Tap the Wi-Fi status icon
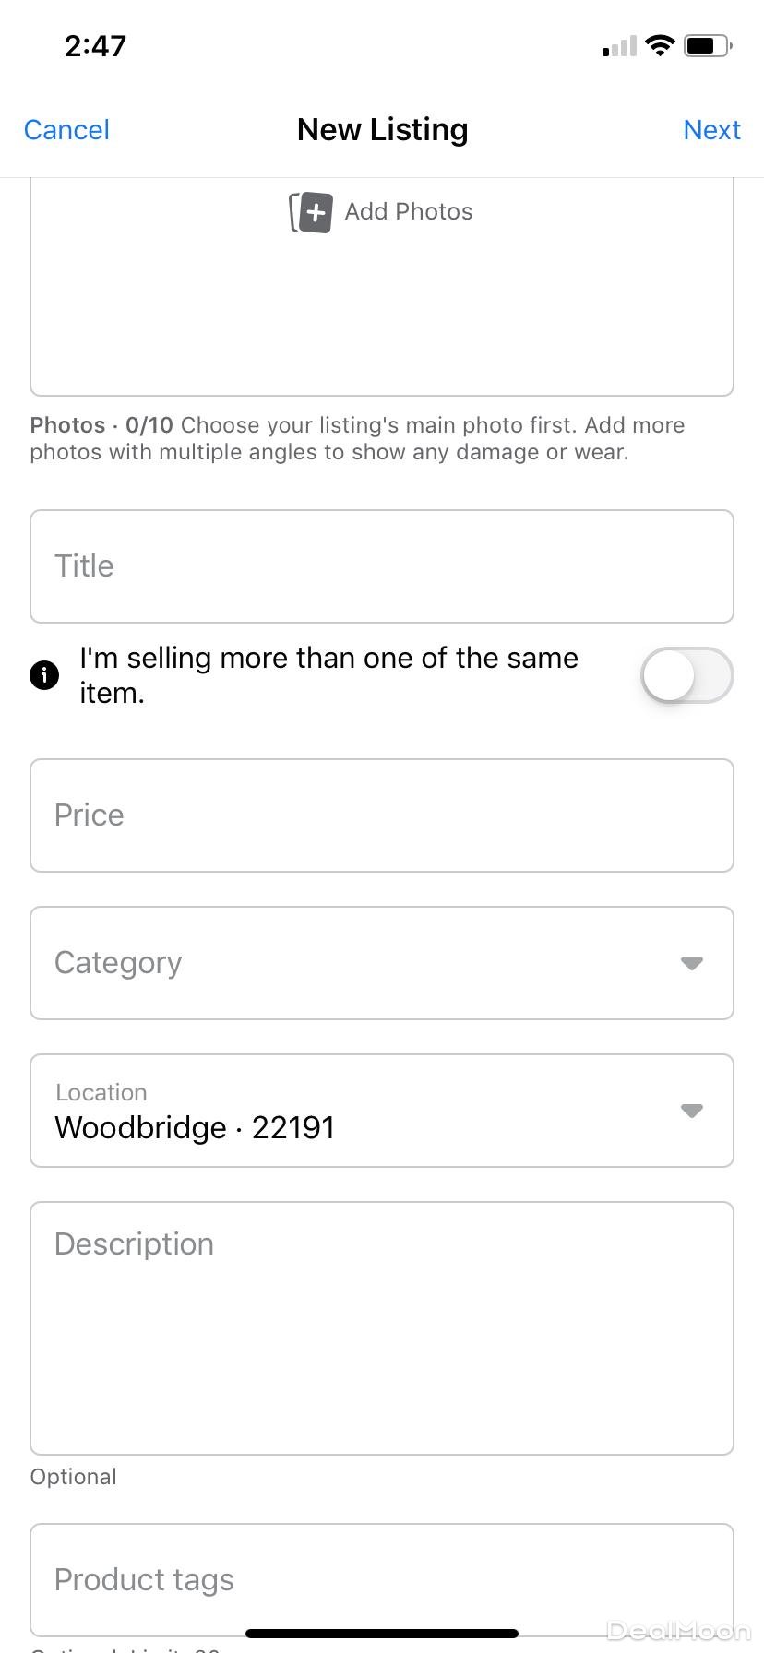 tap(660, 45)
